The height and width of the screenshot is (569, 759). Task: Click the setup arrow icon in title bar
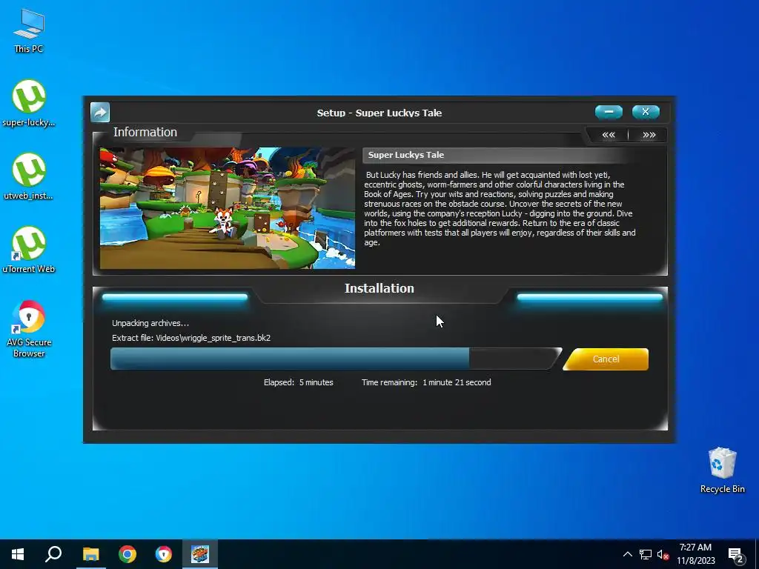coord(100,113)
